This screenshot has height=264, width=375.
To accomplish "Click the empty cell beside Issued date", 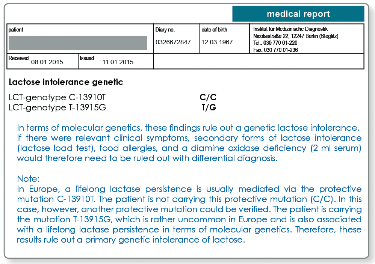I will point(259,61).
